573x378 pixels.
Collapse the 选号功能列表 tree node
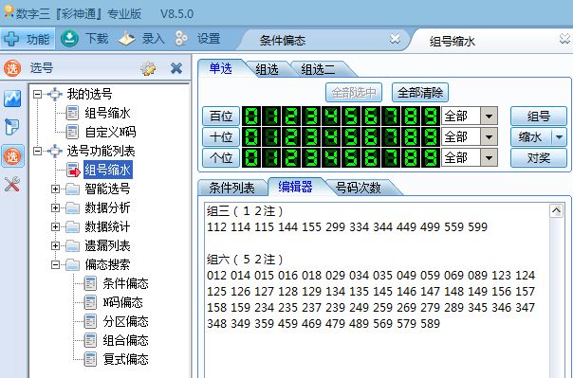[x=37, y=151]
